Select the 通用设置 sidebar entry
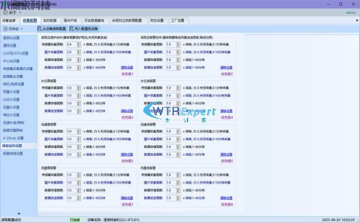 click(x=10, y=45)
